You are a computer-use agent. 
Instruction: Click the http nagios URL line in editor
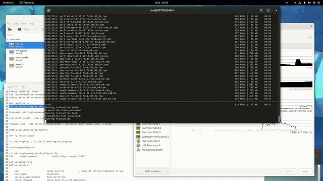point(28,130)
